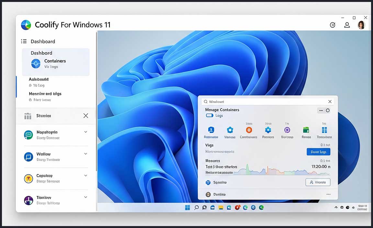
Task: Select the Hopaltoytin list item name
Action: pos(47,132)
